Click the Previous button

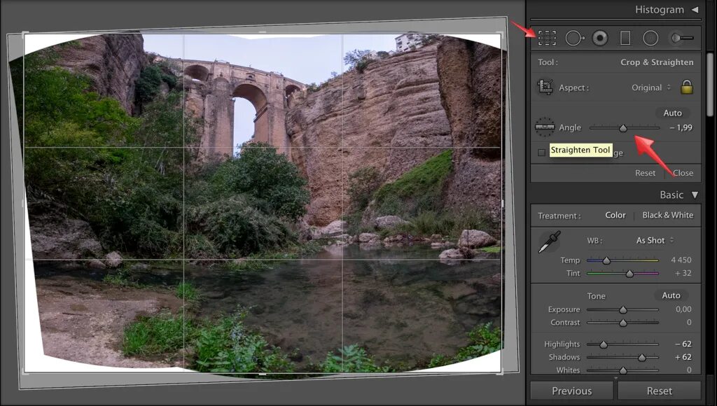pyautogui.click(x=571, y=391)
